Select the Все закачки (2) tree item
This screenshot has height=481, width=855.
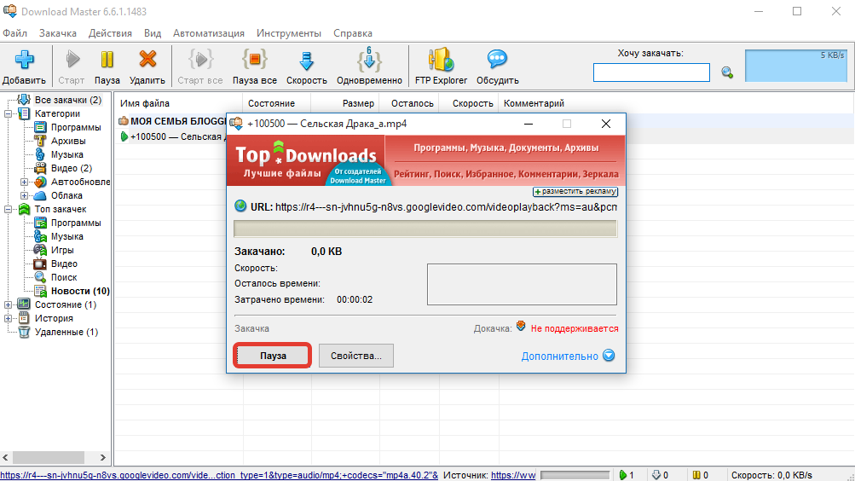coord(67,100)
